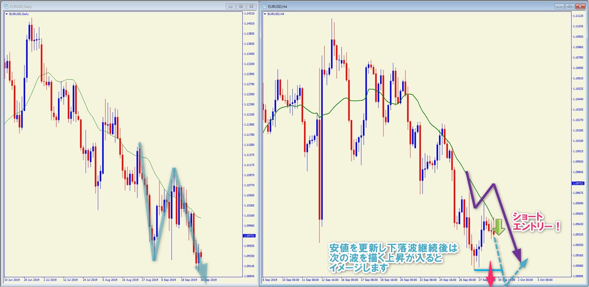
Task: Click the 1.10865 price level on the H4 axis
Action: click(x=578, y=47)
